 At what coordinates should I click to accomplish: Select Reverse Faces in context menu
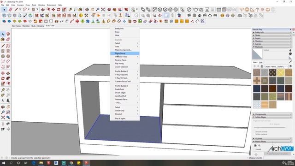click(125, 60)
